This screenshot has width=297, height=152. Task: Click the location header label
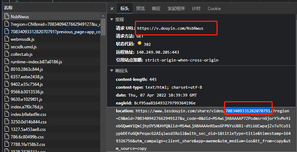125,111
